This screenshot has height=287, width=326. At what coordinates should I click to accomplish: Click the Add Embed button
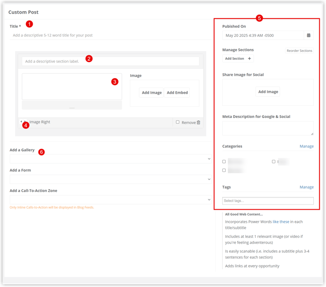pyautogui.click(x=177, y=93)
